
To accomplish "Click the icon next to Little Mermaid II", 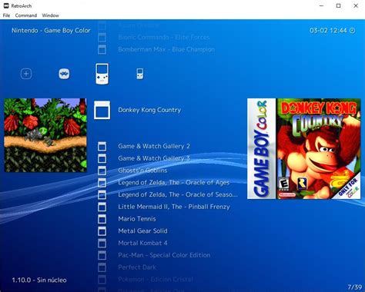I will pyautogui.click(x=102, y=207).
